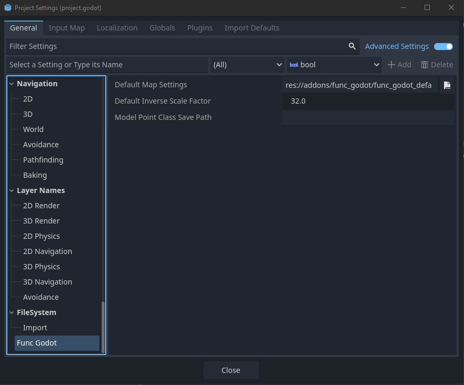Open file browser for Default Map Settings
The height and width of the screenshot is (385, 464).
(447, 85)
